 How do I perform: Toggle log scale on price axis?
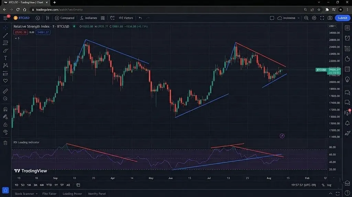coord(329,185)
